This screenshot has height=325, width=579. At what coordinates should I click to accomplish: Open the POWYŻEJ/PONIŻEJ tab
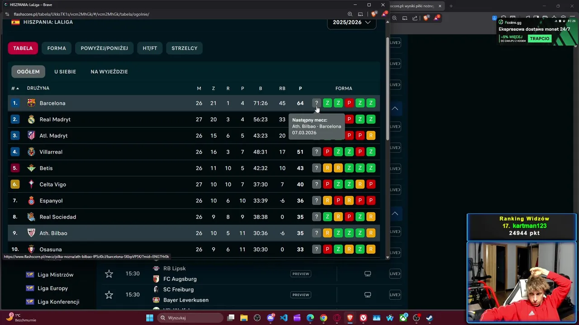[104, 48]
